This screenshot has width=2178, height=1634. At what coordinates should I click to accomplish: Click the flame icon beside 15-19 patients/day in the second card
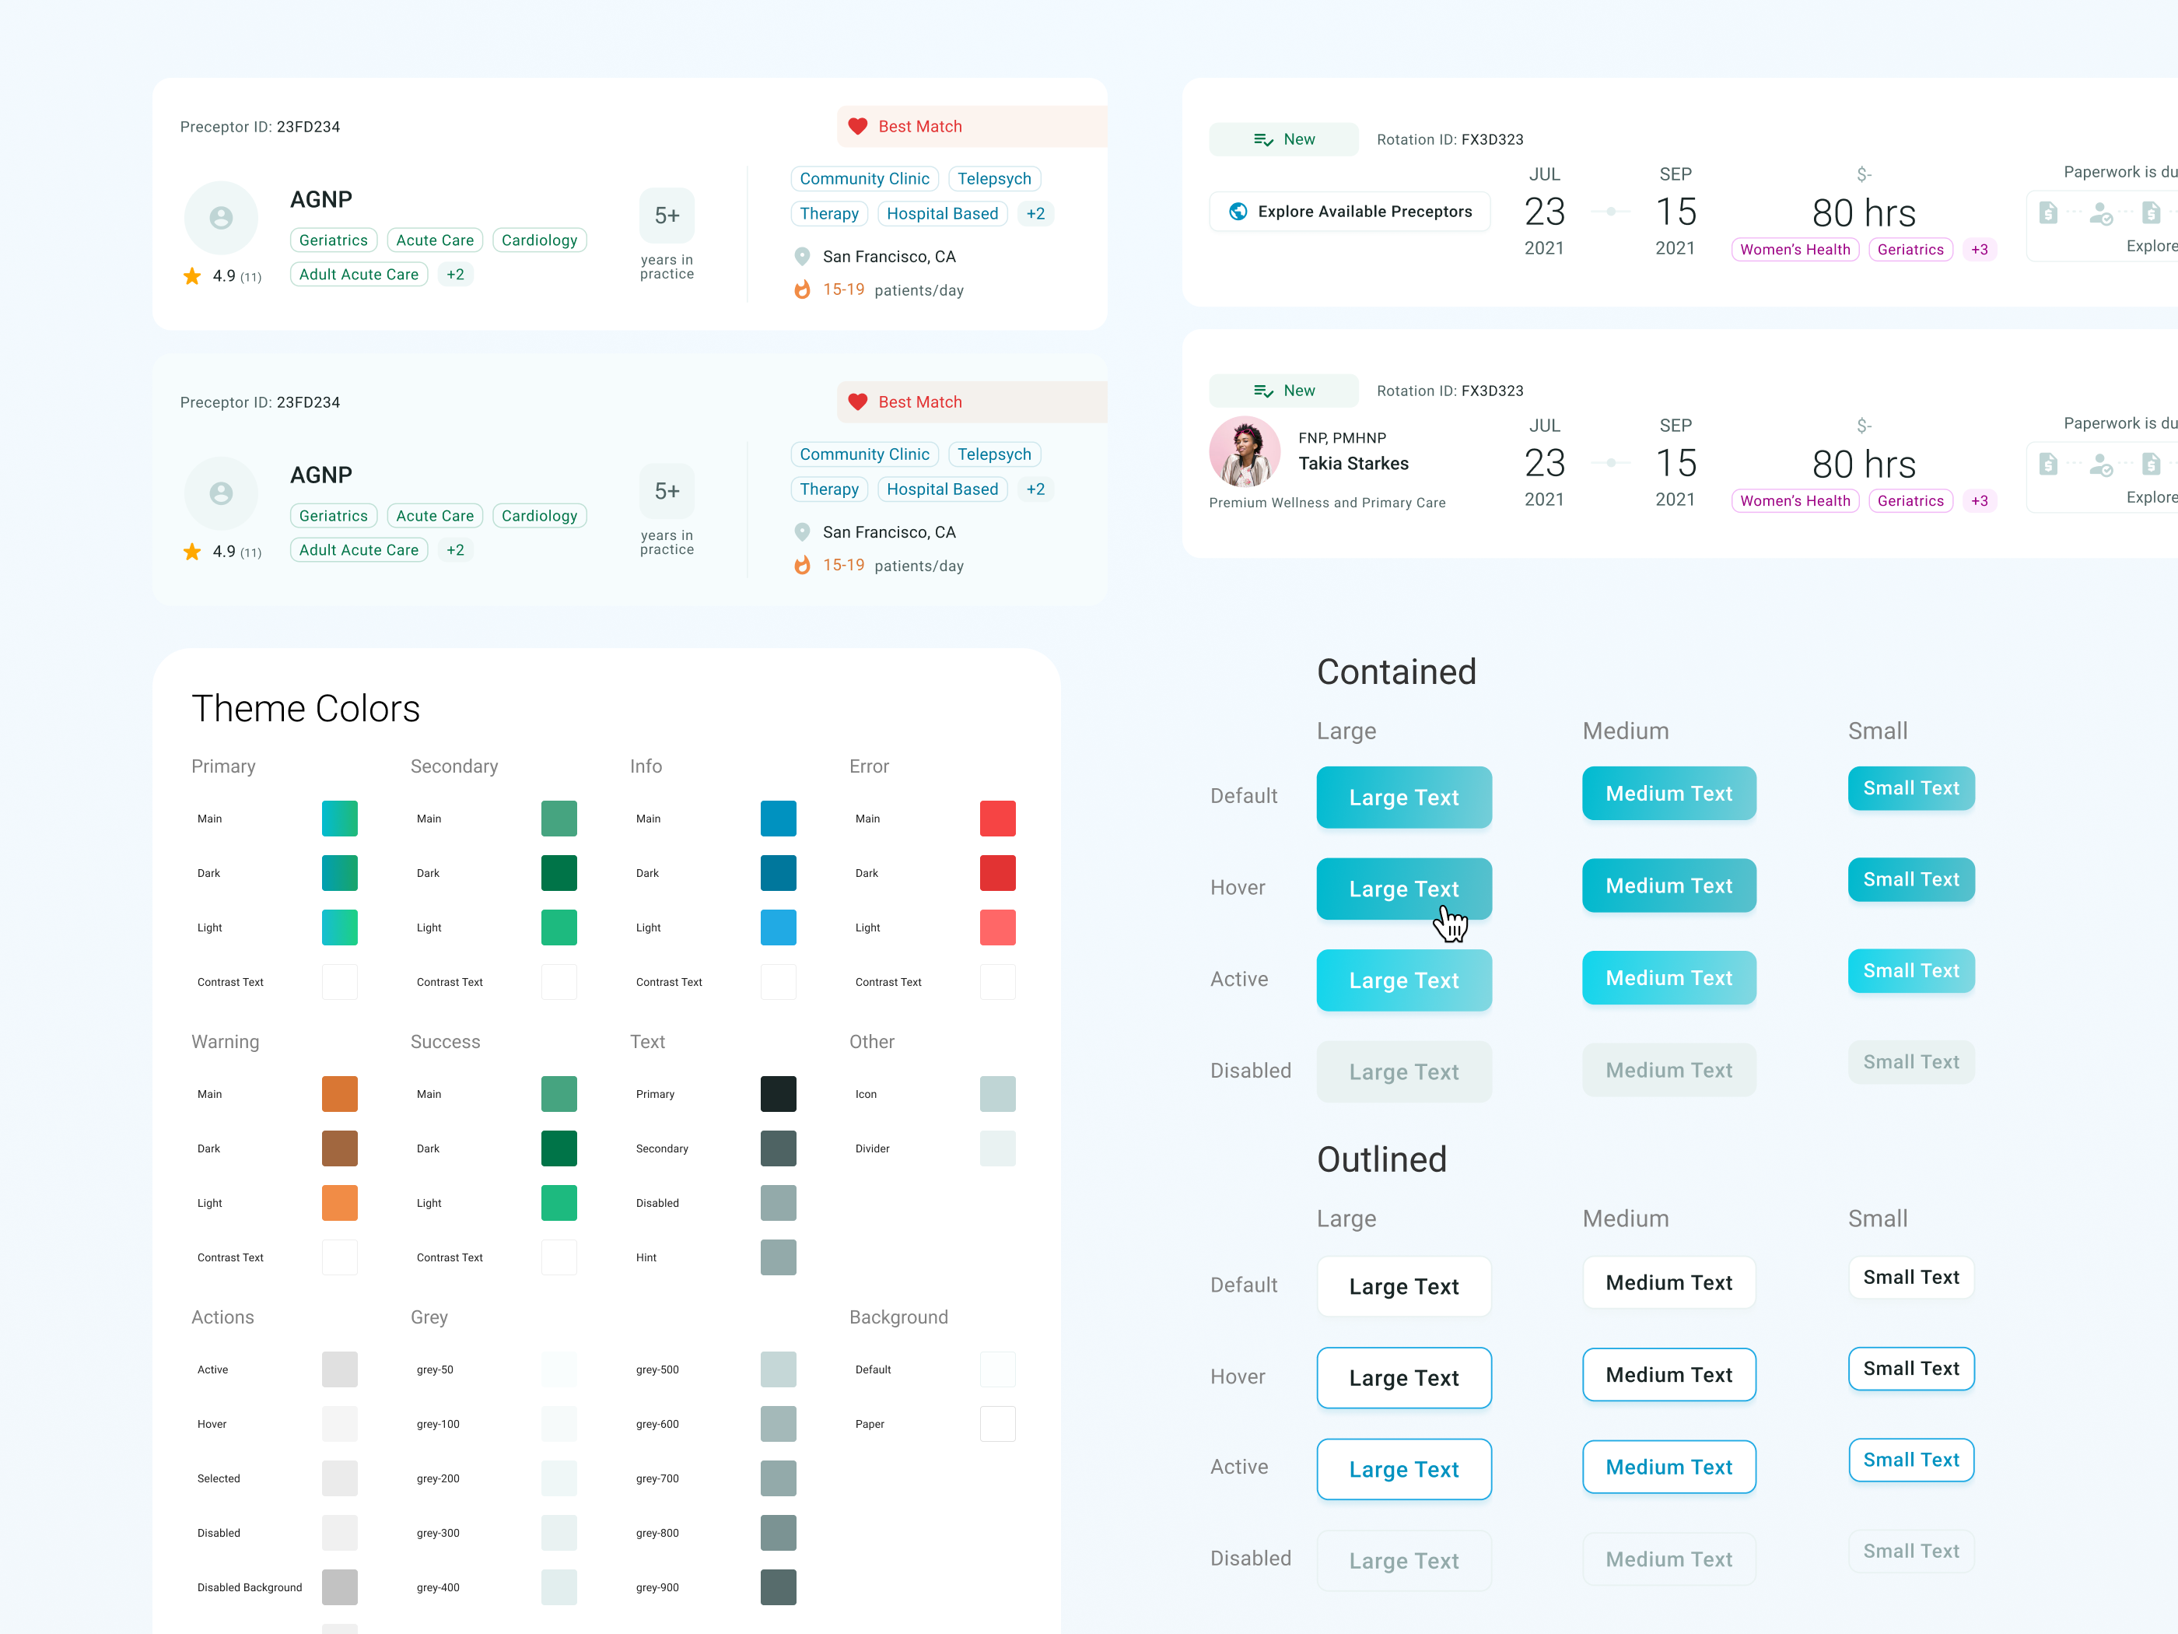803,566
